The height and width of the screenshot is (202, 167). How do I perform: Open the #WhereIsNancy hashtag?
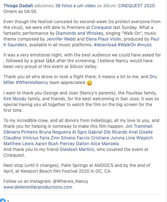[x=32, y=83]
